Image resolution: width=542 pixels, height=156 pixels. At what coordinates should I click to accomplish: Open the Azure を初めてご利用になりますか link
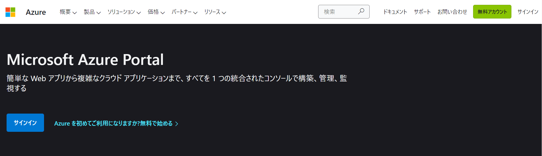(113, 123)
